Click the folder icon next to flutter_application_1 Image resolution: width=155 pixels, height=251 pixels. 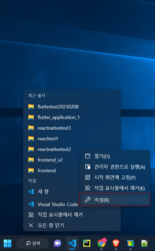tap(31, 117)
